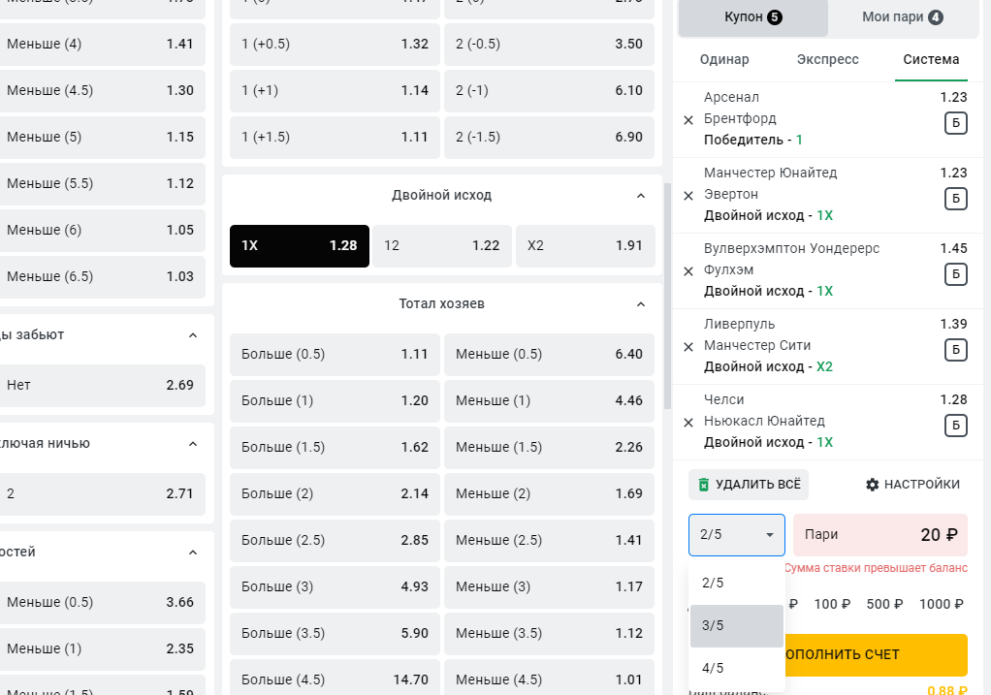
Task: Collapse the Двойной исход section
Action: pyautogui.click(x=641, y=196)
